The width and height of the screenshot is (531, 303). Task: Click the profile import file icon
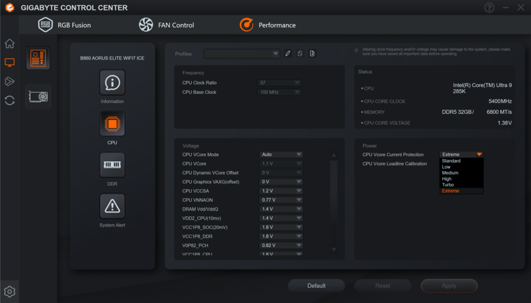pos(312,54)
